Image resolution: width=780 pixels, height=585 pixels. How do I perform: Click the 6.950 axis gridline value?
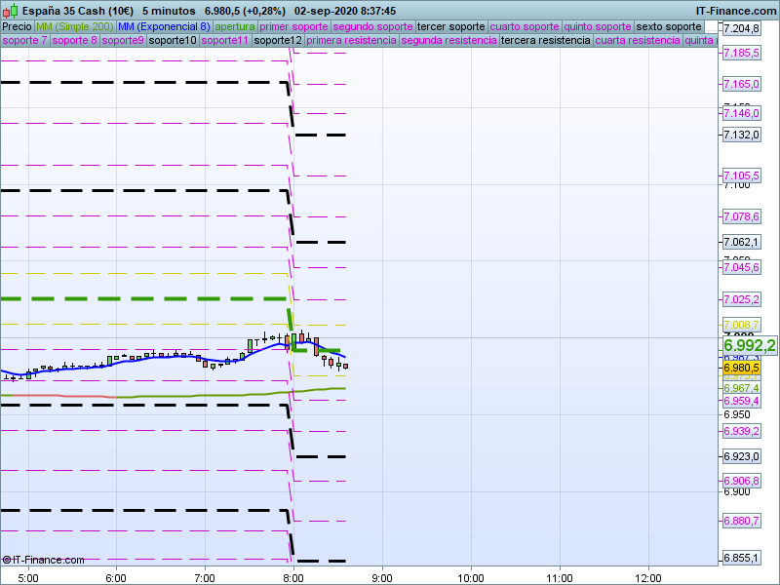tap(737, 414)
